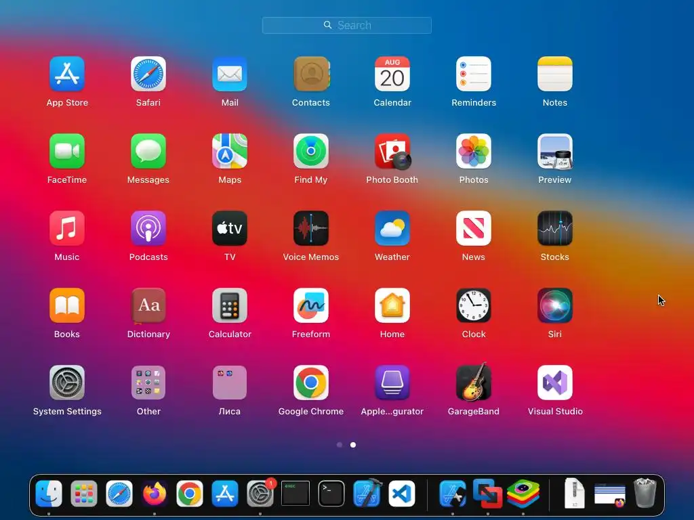Open the Clock app
This screenshot has height=520, width=694.
click(x=474, y=305)
